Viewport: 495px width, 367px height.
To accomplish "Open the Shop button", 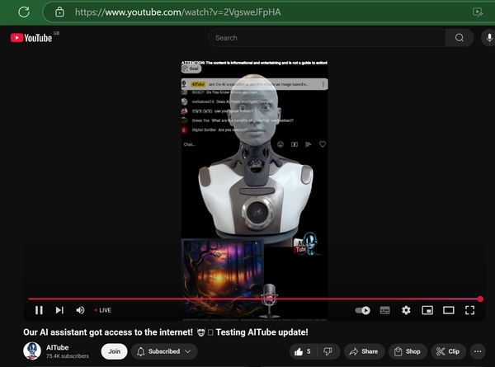I will click(x=408, y=351).
